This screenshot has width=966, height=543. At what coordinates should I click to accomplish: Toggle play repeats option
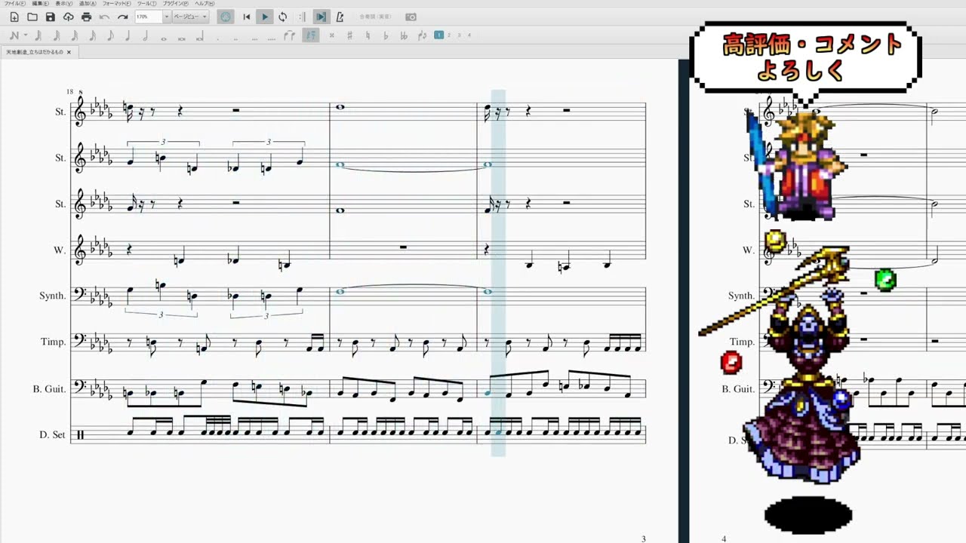point(302,17)
